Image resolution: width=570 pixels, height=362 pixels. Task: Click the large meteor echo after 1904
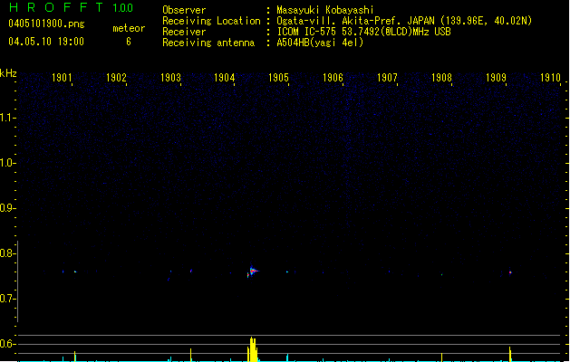pyautogui.click(x=252, y=271)
